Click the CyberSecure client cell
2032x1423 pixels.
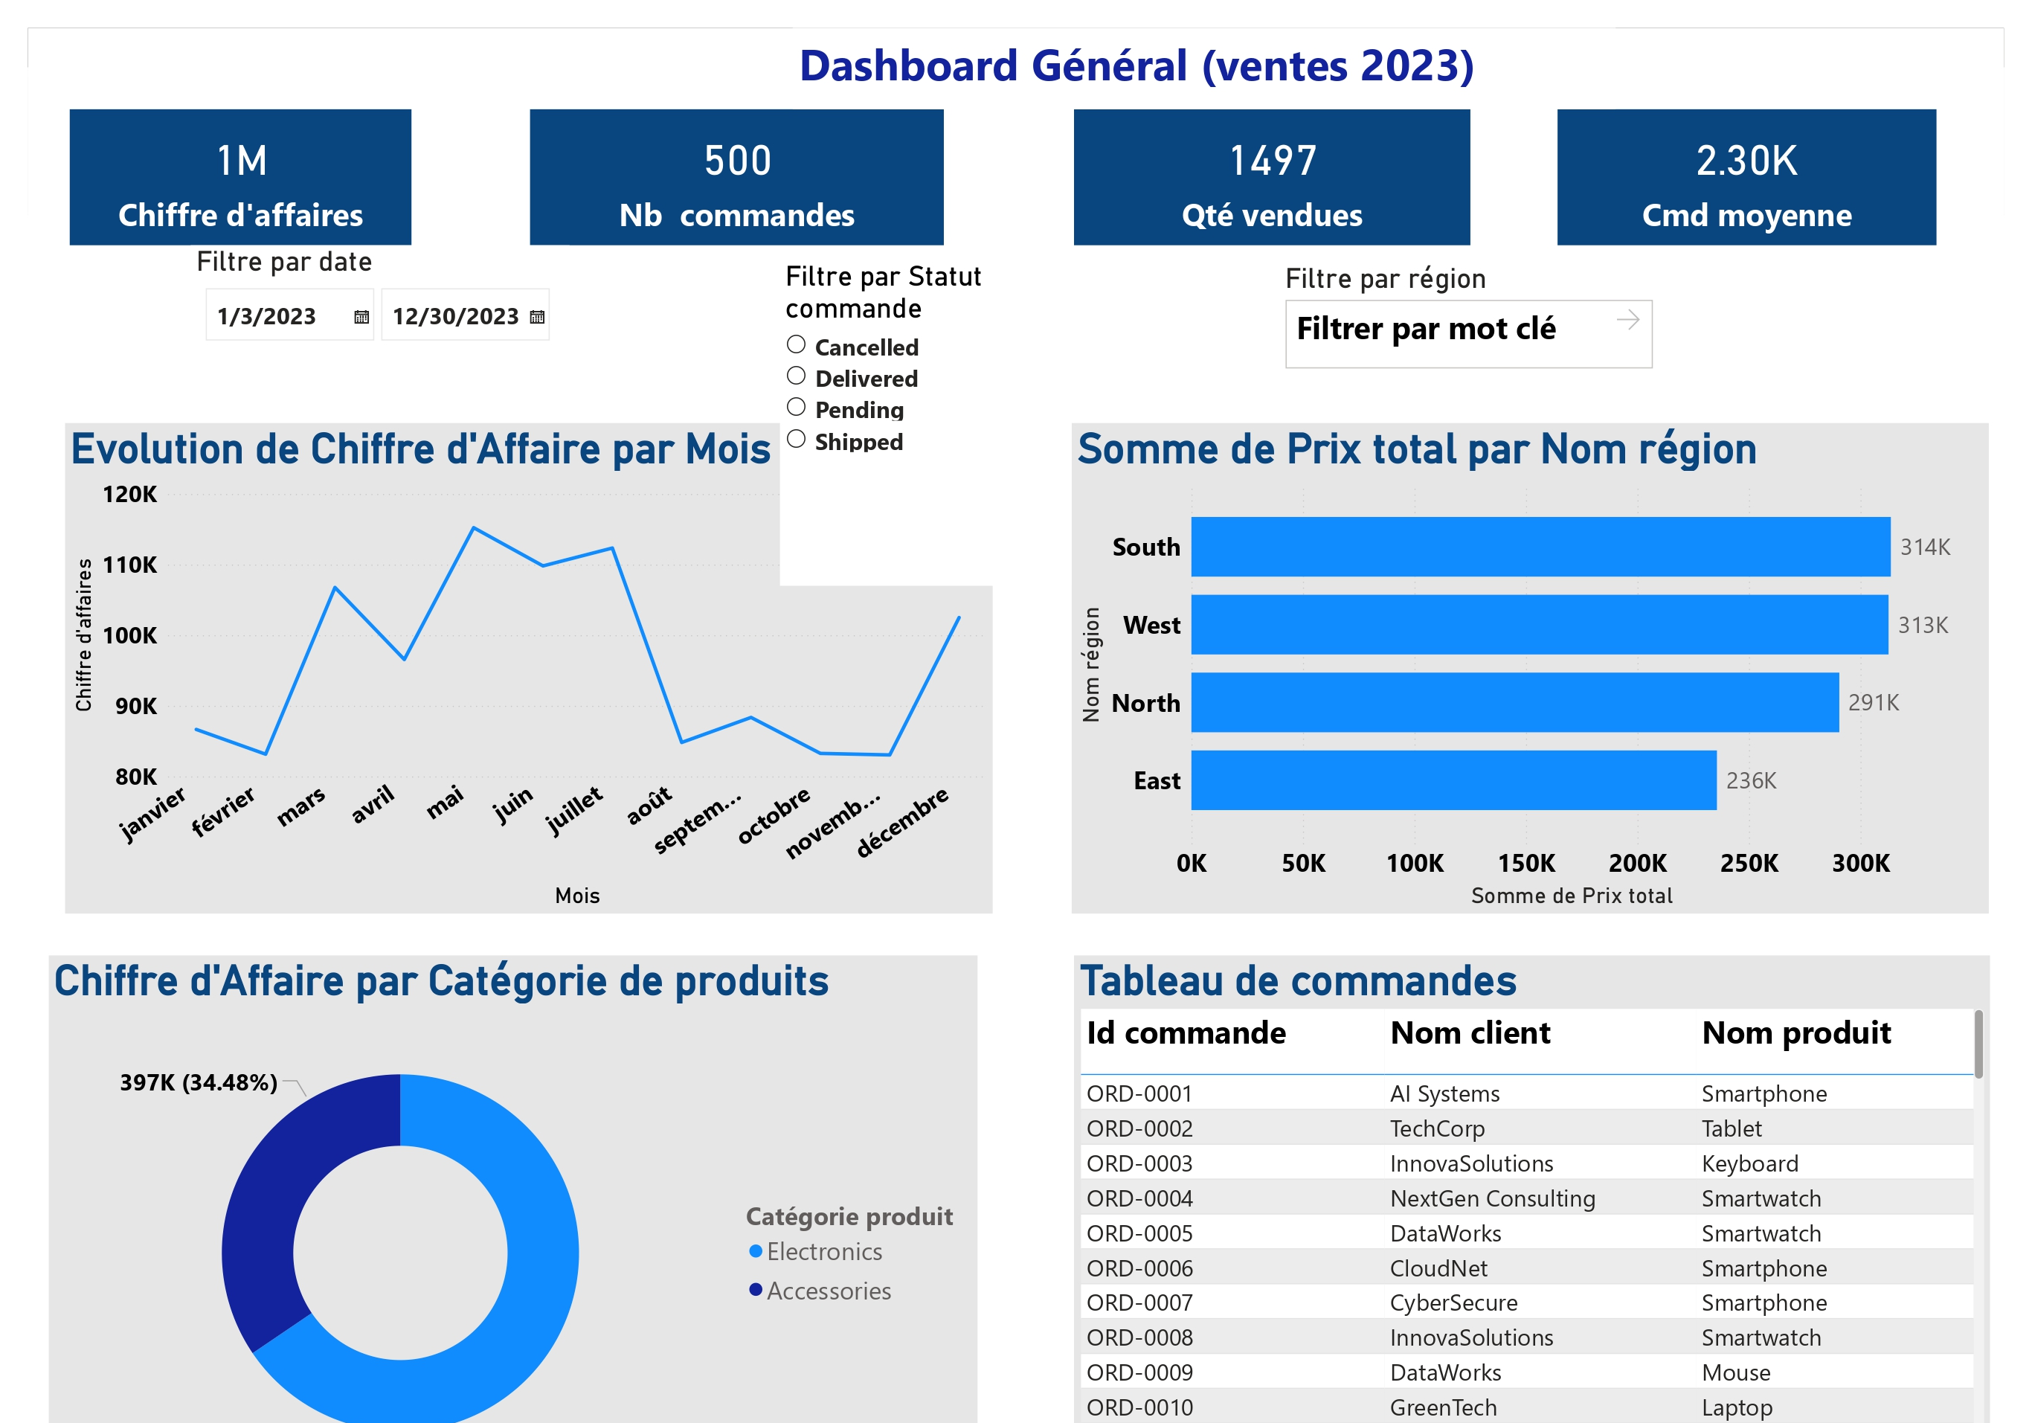(1453, 1302)
